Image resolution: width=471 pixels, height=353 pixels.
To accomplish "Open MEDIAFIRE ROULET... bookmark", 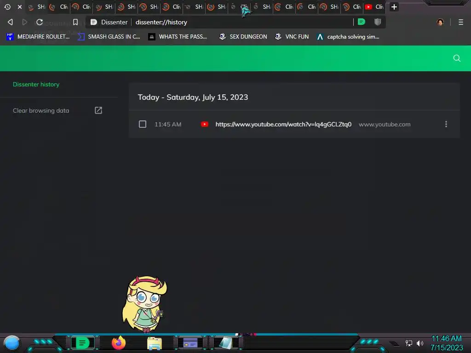I will click(38, 37).
